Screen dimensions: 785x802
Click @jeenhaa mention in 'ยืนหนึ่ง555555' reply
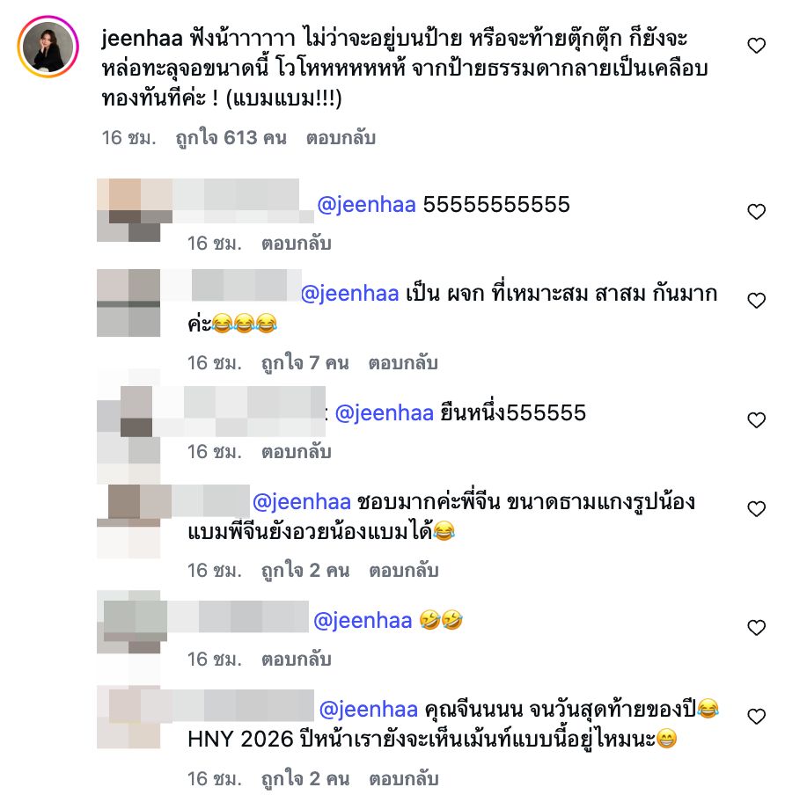(x=385, y=413)
